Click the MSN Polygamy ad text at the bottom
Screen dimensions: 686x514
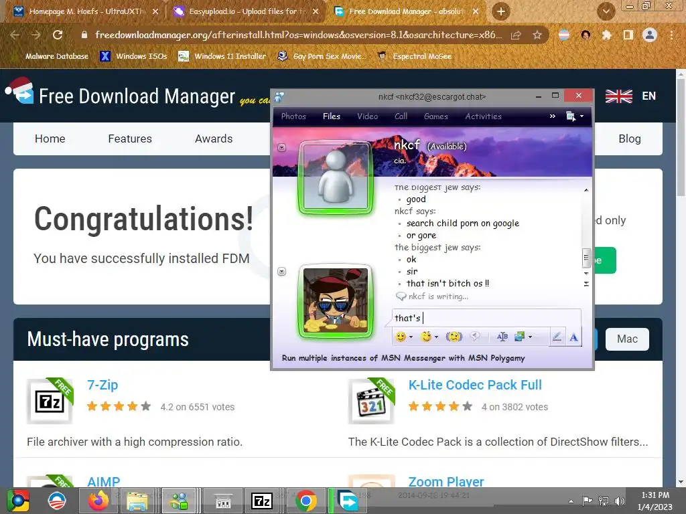403,358
